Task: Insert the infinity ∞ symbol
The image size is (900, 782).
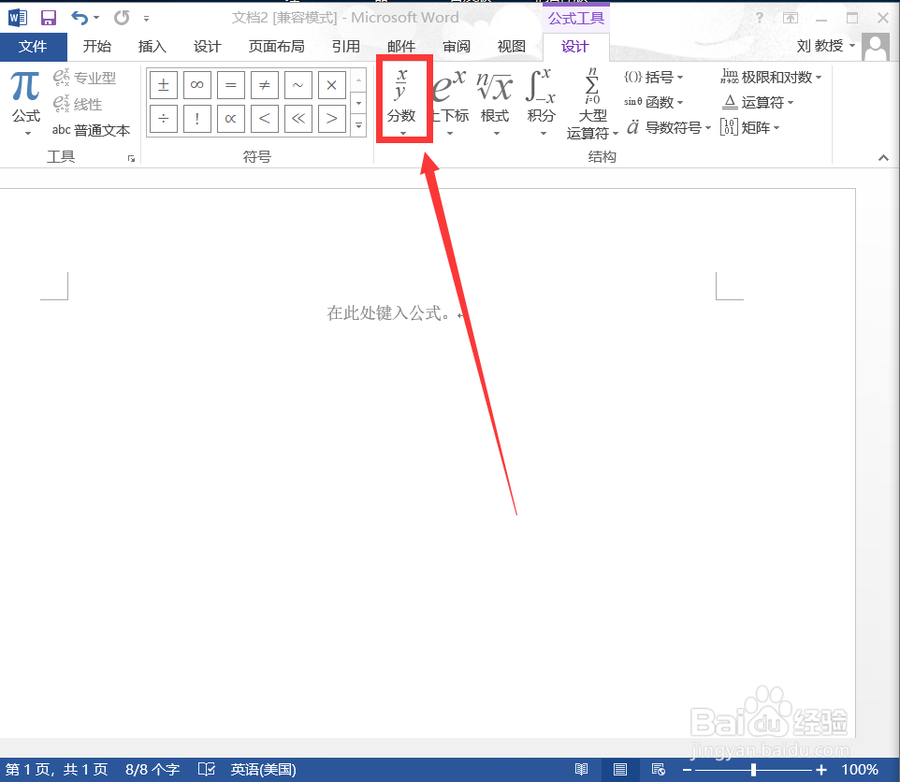Action: [x=196, y=84]
